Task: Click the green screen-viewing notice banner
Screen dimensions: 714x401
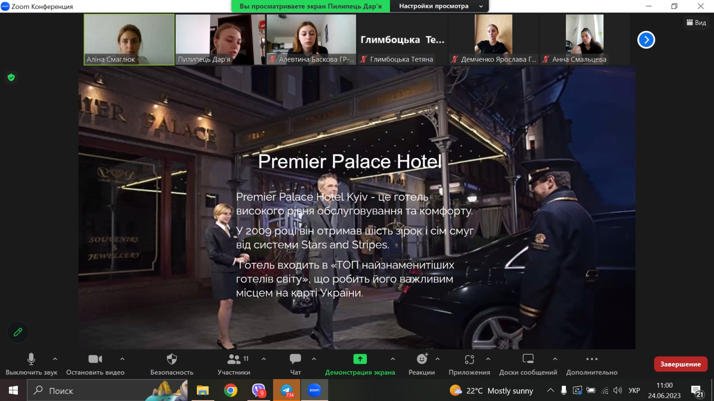Action: pyautogui.click(x=311, y=6)
